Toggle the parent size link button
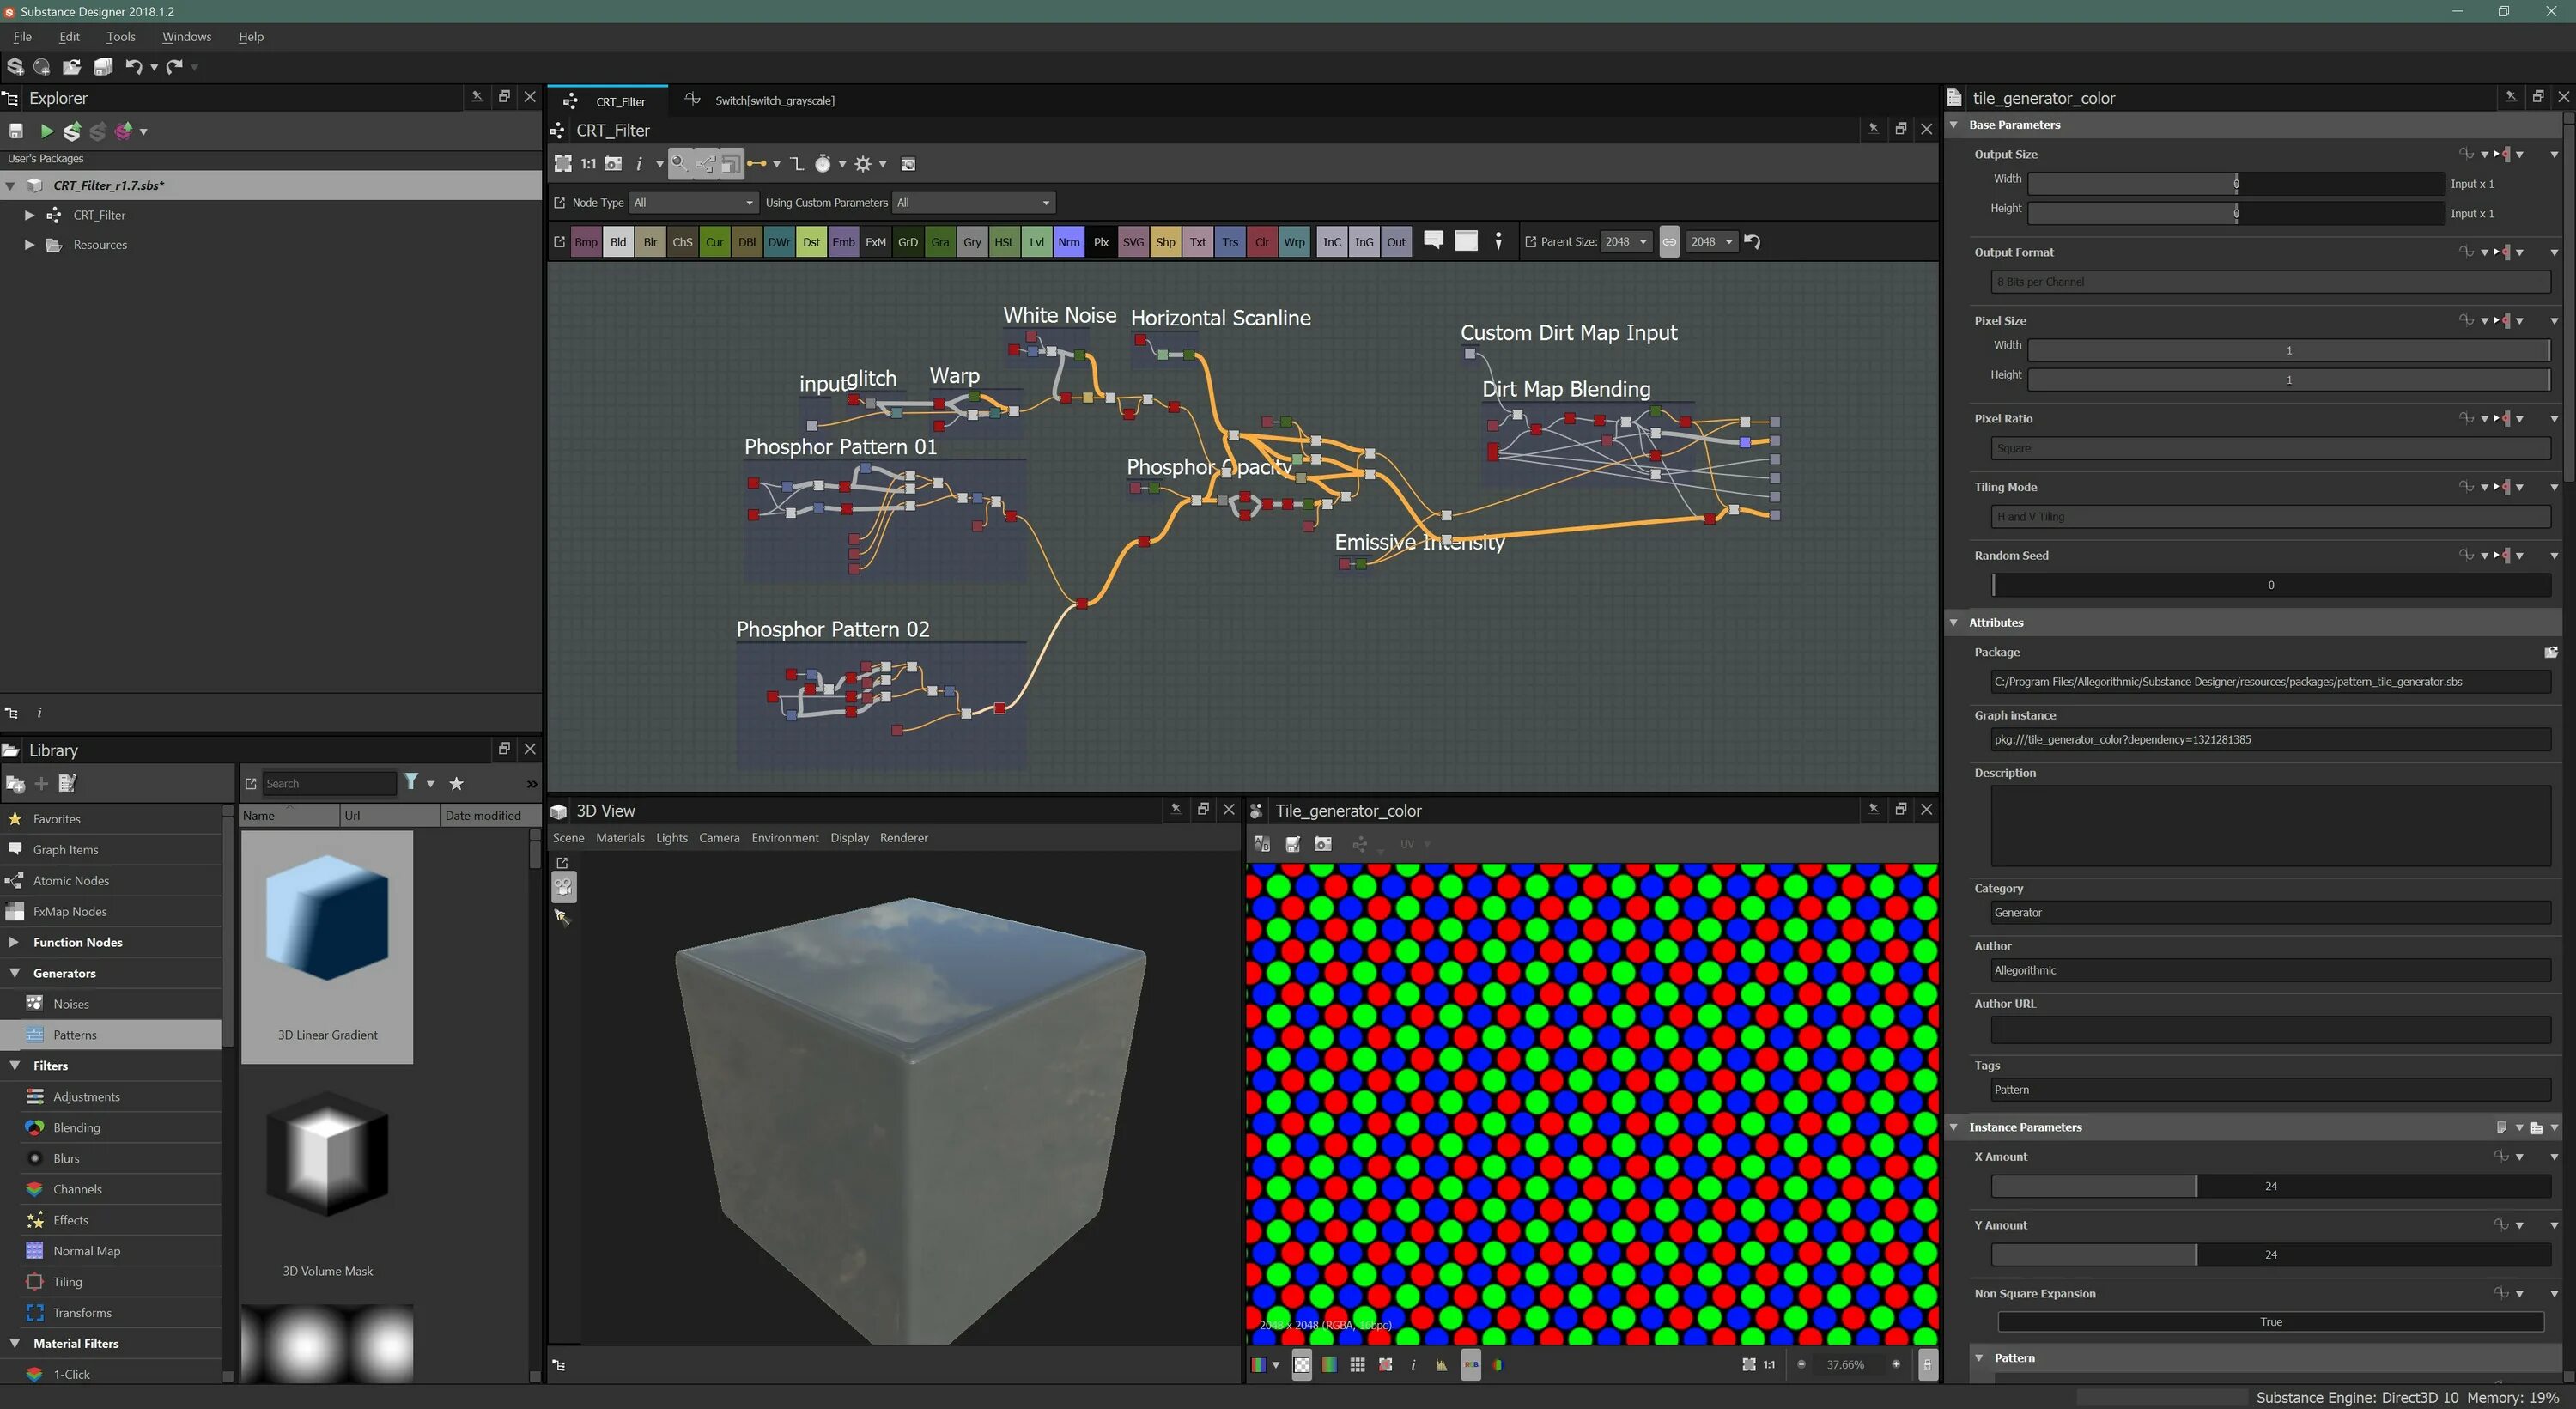Image resolution: width=2576 pixels, height=1409 pixels. pos(1669,242)
